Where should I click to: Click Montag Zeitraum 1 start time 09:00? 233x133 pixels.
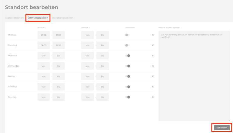pyautogui.click(x=43, y=35)
